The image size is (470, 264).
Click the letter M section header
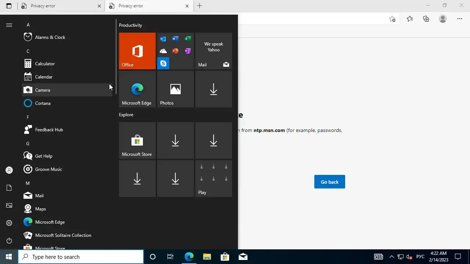coord(28,183)
